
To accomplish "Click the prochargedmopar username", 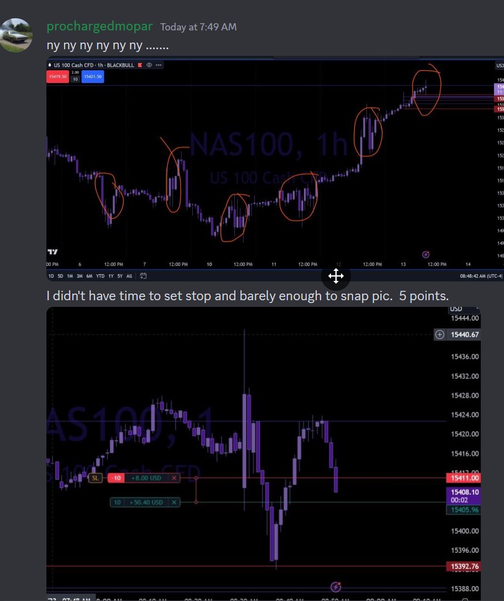I will (x=99, y=27).
